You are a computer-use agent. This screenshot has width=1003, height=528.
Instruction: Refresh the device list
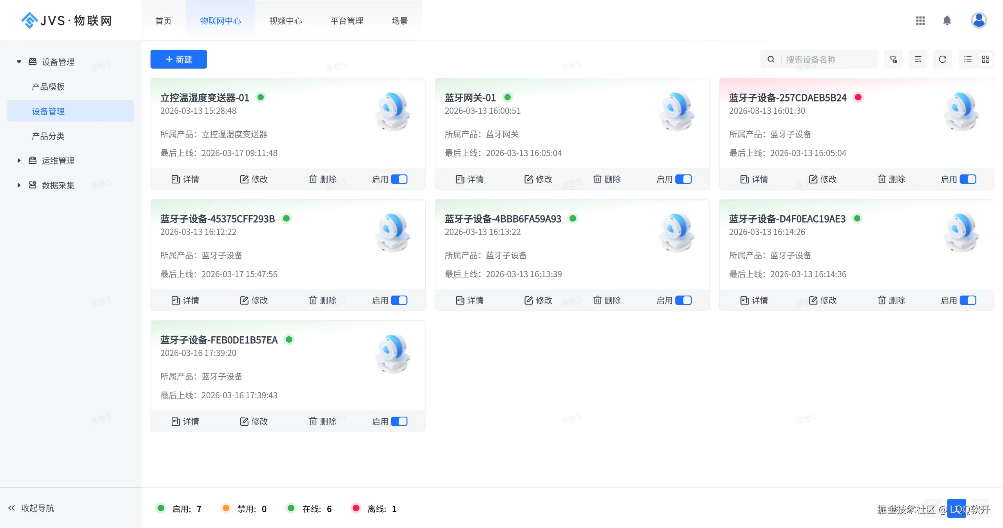942,60
